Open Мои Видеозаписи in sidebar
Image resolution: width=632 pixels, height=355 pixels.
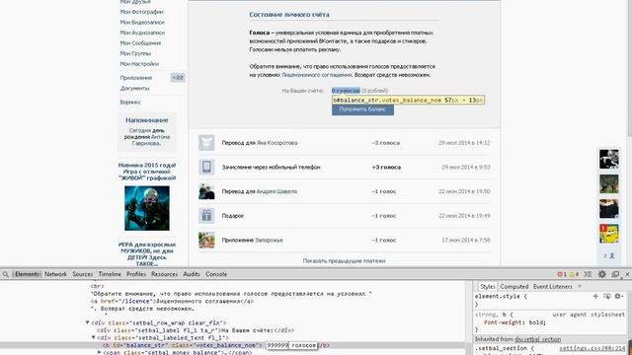(x=142, y=22)
